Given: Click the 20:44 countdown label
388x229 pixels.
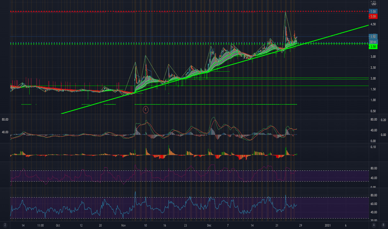Looking at the screenshot, I should [x=373, y=42].
